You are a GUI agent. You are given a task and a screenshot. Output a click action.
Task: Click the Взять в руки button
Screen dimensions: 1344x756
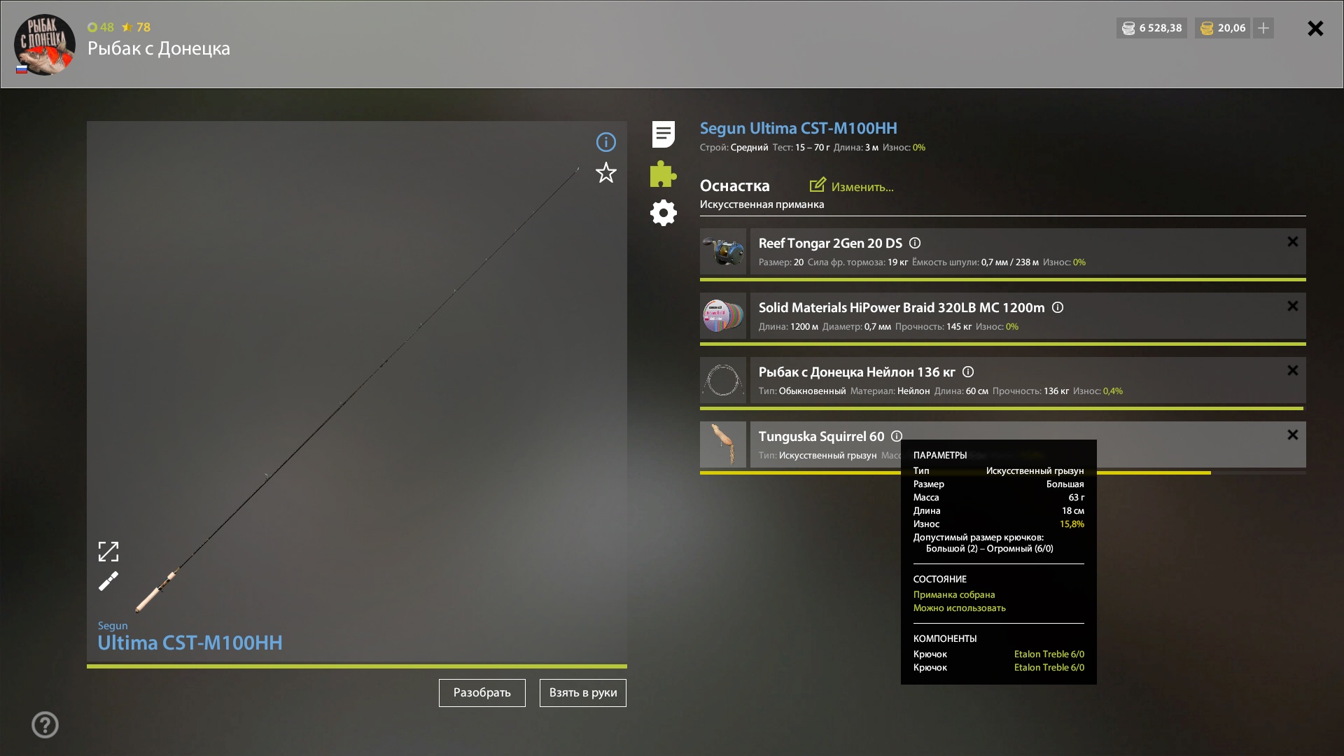[x=583, y=693]
